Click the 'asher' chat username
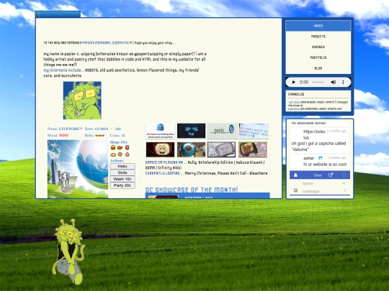The image size is (389, 291). (x=308, y=158)
